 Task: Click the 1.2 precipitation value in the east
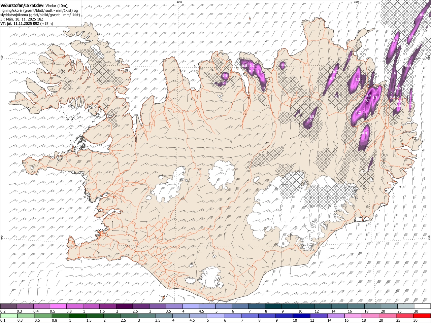point(358,112)
